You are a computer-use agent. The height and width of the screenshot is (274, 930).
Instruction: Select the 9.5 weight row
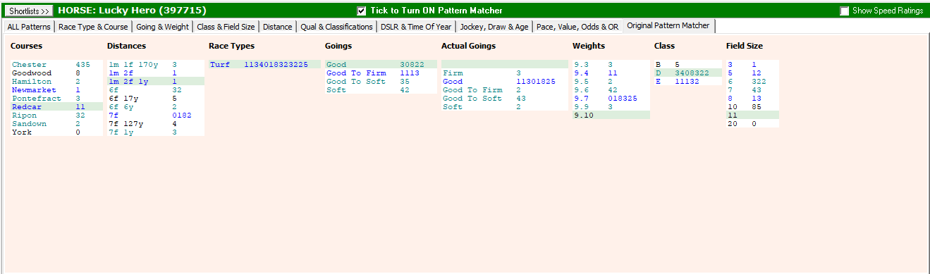[x=611, y=82]
